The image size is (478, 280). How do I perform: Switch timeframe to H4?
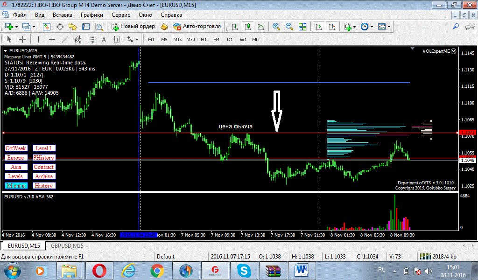pos(217,39)
